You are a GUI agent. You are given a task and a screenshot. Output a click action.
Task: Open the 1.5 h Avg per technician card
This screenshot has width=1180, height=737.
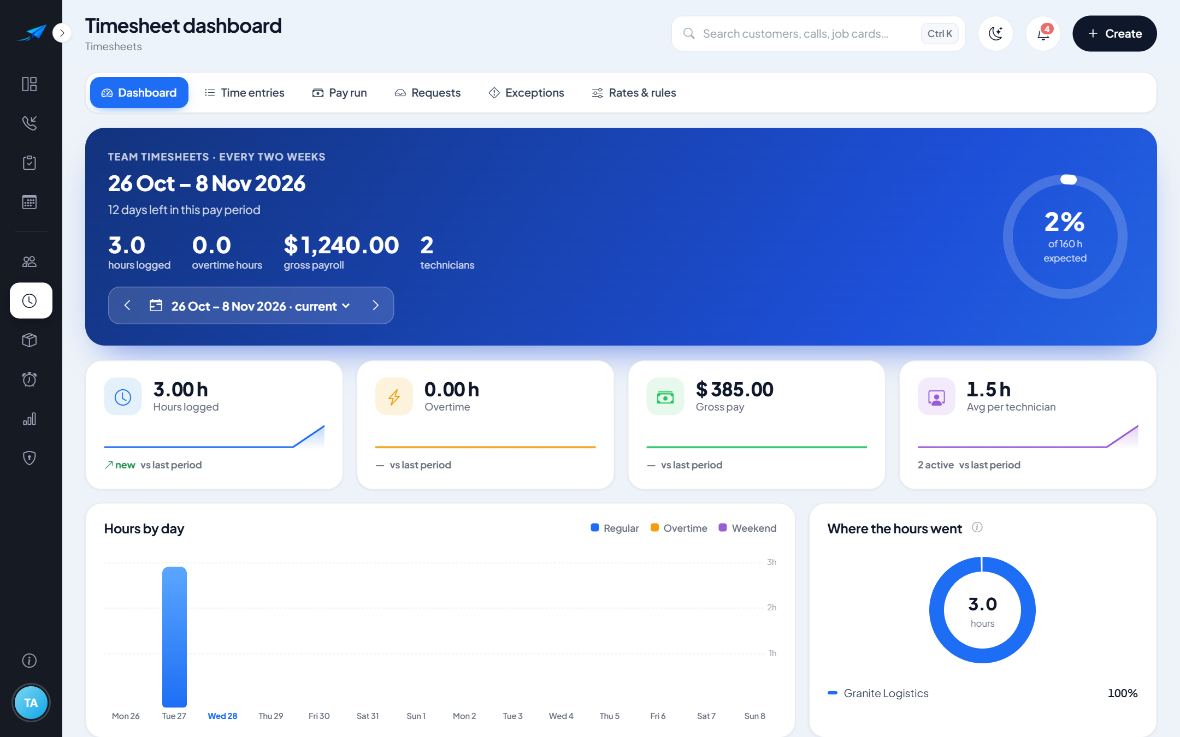[x=1028, y=425]
